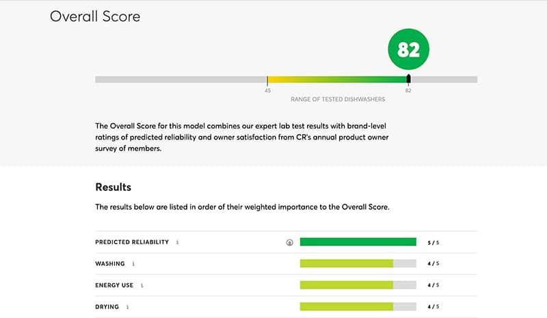The image size is (547, 318).
Task: Click the 45 minimum tick on range bar
Action: 267,81
